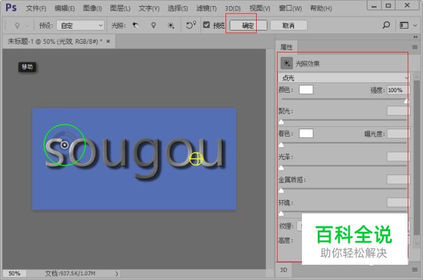This screenshot has height=280, width=423.
Task: Expand the workspace switcher dropdown arrow
Action: click(x=415, y=26)
